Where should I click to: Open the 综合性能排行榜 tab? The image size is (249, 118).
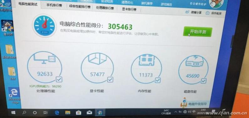(80, 7)
